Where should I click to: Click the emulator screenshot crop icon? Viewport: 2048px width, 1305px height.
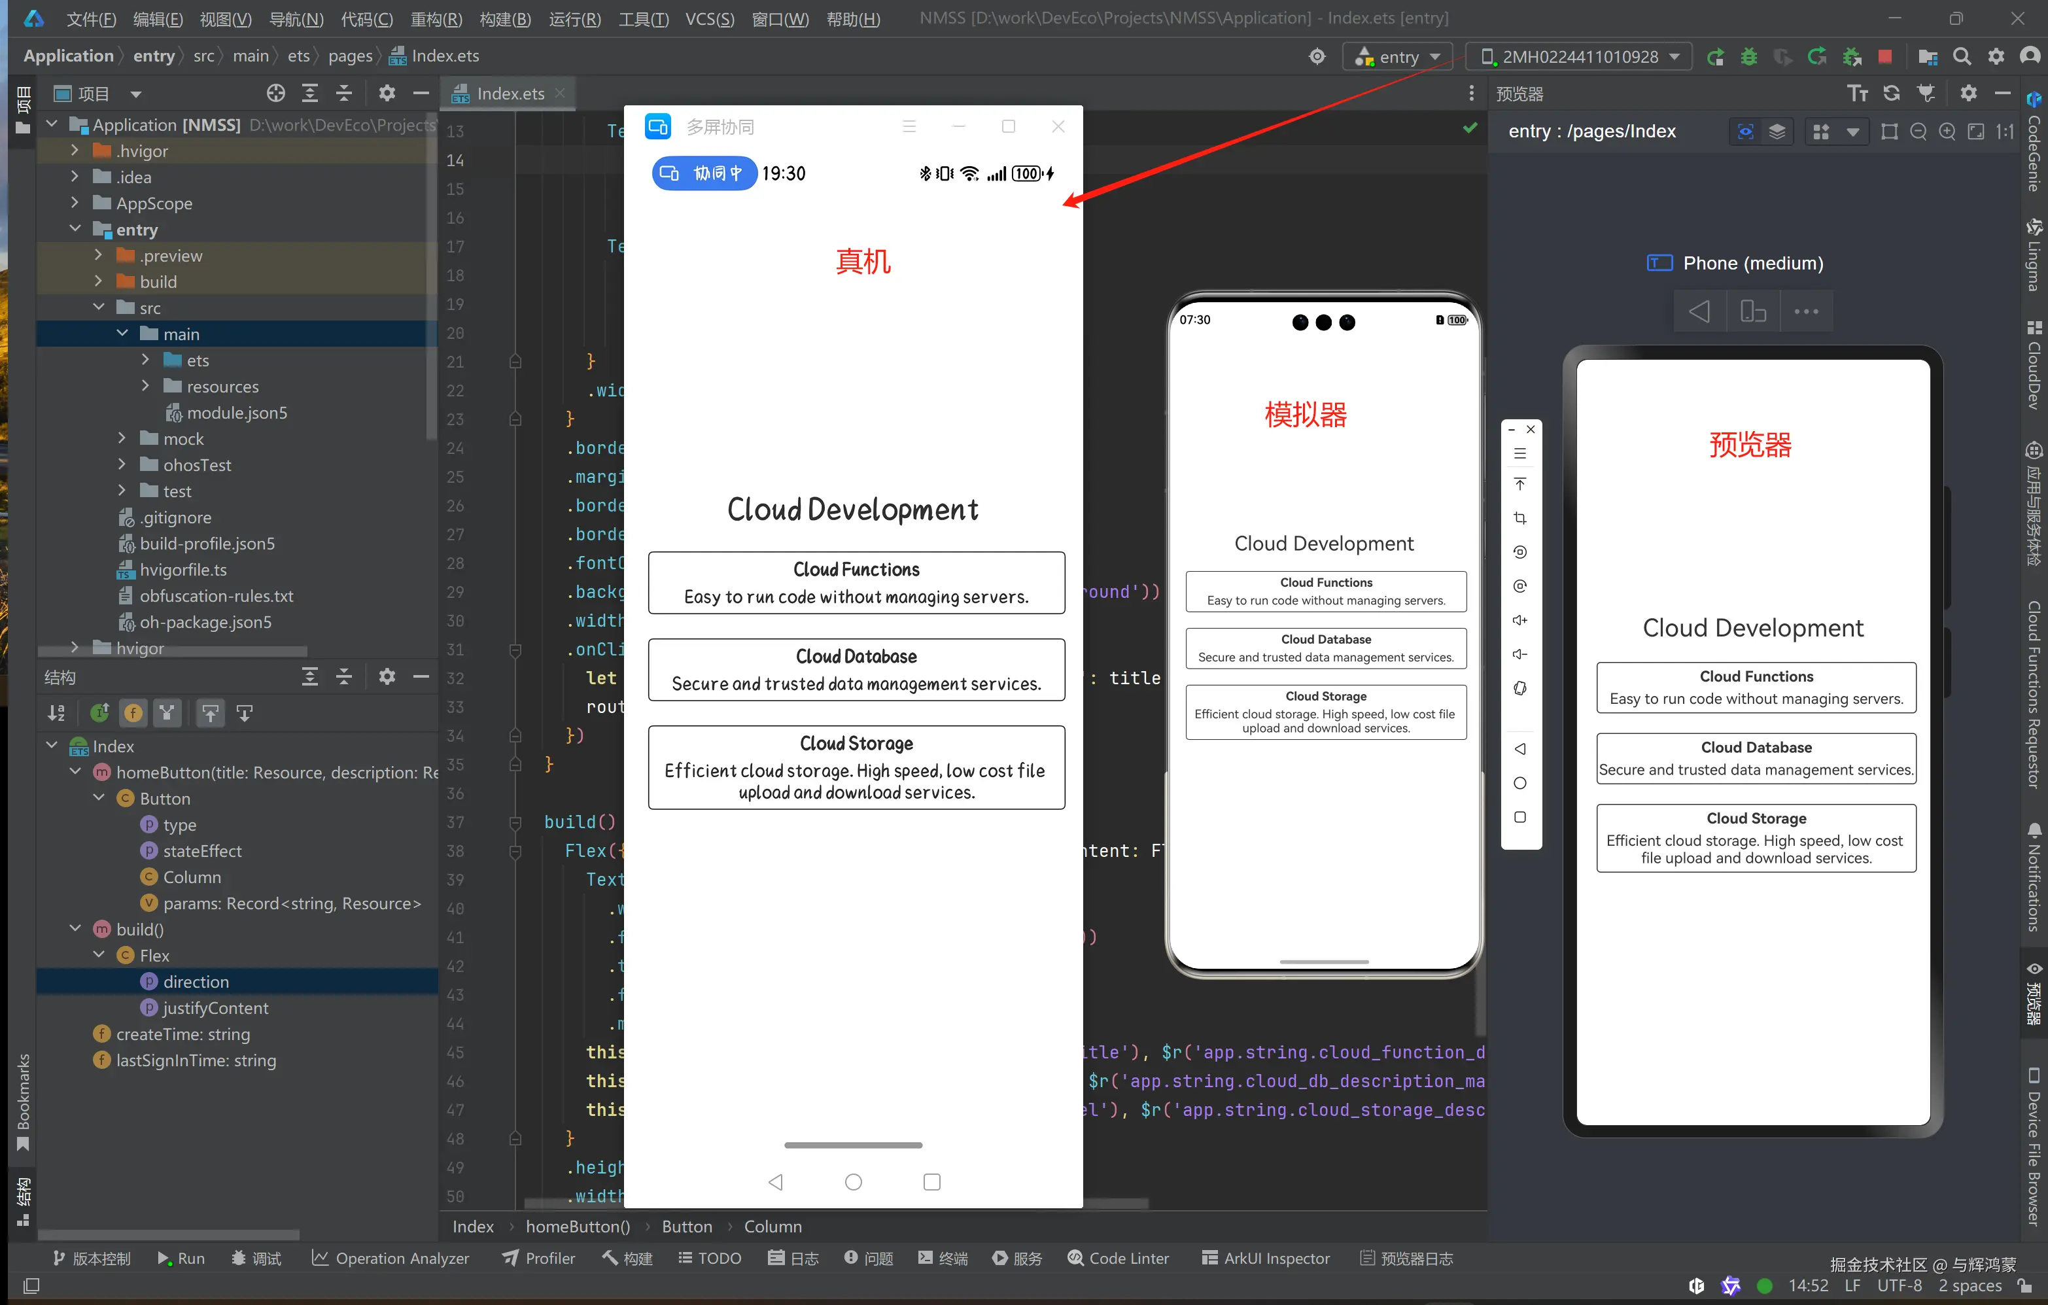(1520, 518)
